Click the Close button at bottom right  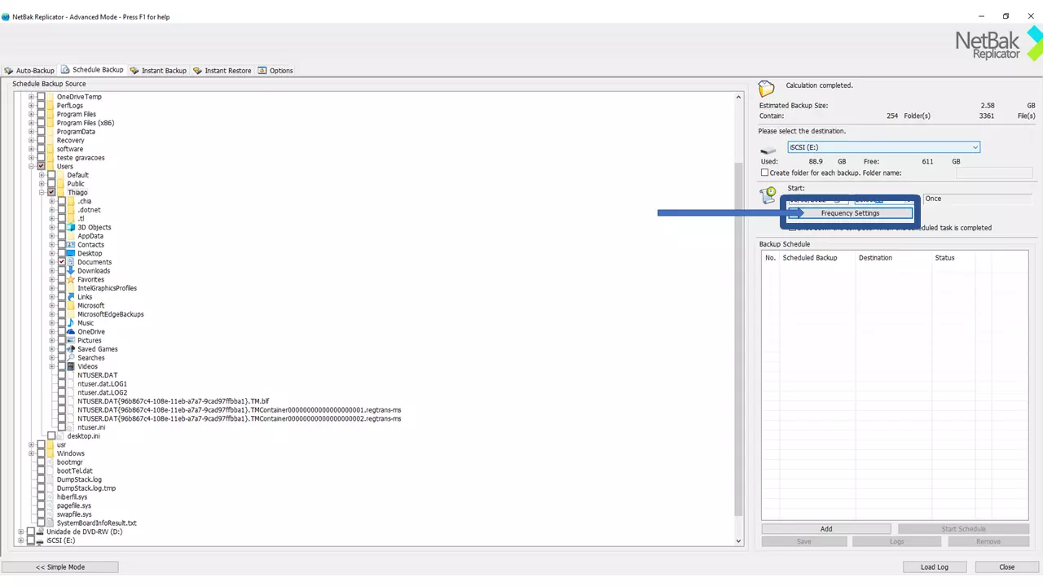[x=1007, y=567]
